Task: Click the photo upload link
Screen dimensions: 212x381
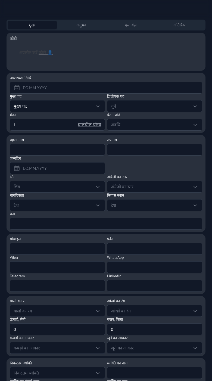Action: 43,53
